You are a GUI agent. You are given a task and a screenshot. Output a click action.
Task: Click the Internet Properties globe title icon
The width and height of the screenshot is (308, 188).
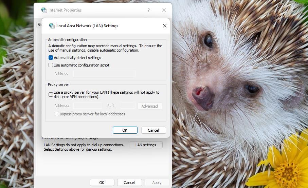point(44,10)
